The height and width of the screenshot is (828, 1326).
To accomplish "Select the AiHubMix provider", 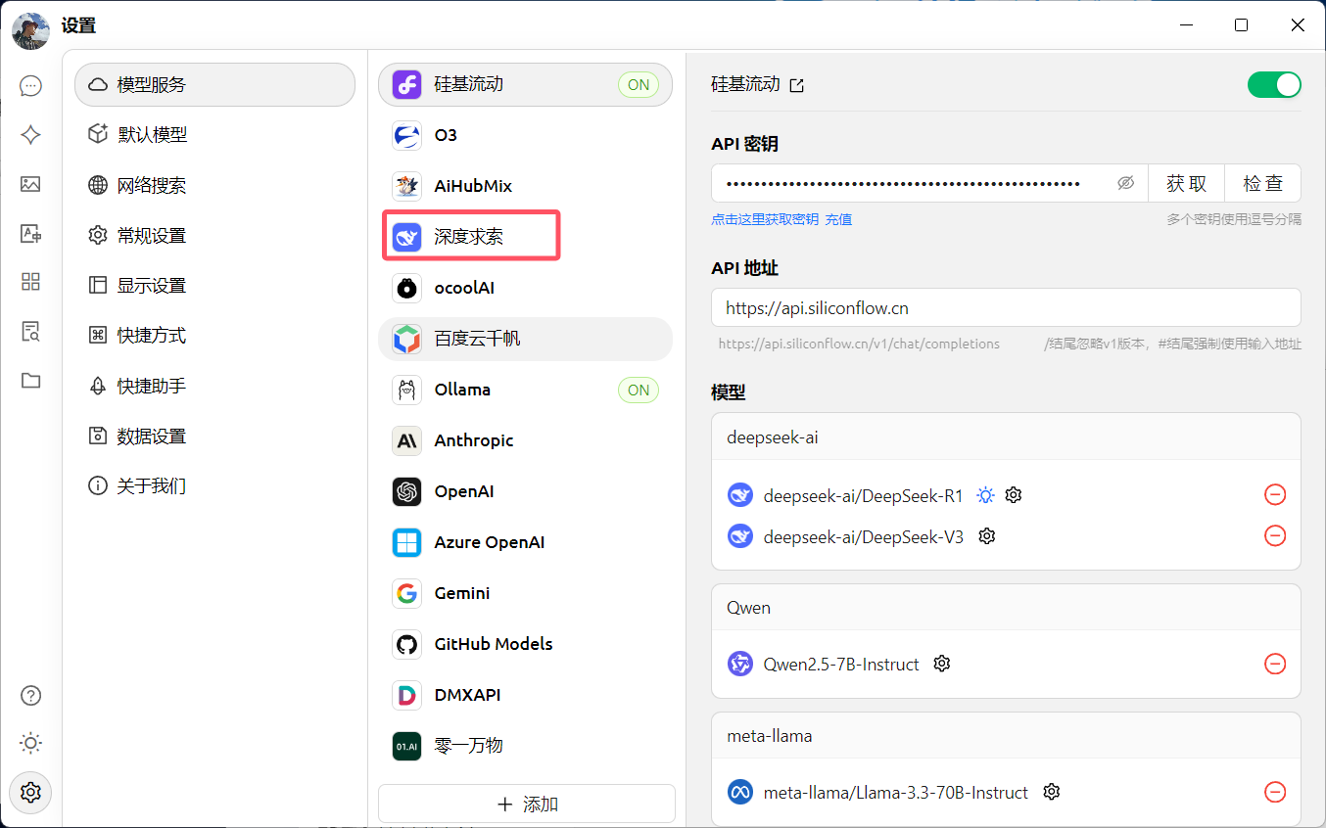I will click(525, 186).
